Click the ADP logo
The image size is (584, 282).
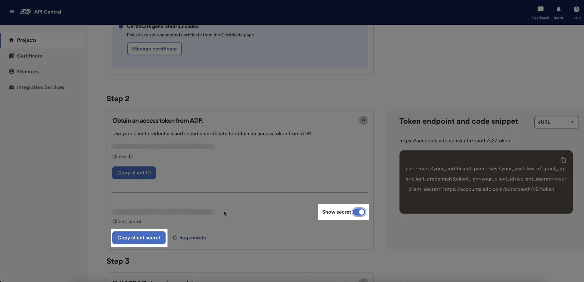pos(25,12)
